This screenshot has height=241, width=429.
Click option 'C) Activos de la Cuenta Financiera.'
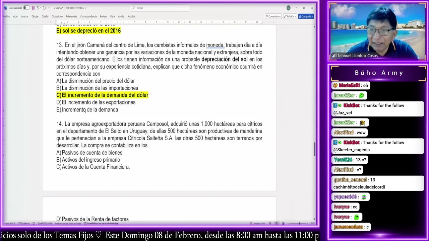click(93, 167)
